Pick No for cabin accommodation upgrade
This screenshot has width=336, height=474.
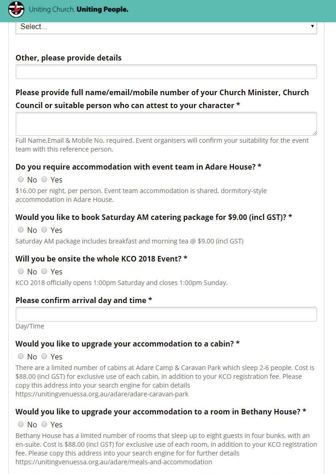pyautogui.click(x=21, y=356)
